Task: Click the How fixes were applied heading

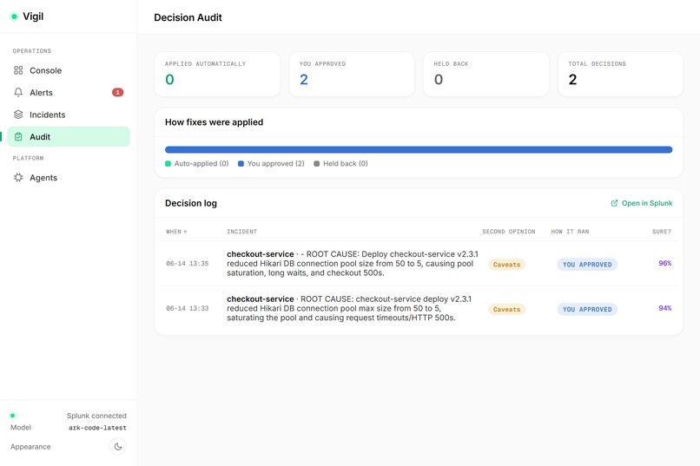Action: click(x=215, y=122)
